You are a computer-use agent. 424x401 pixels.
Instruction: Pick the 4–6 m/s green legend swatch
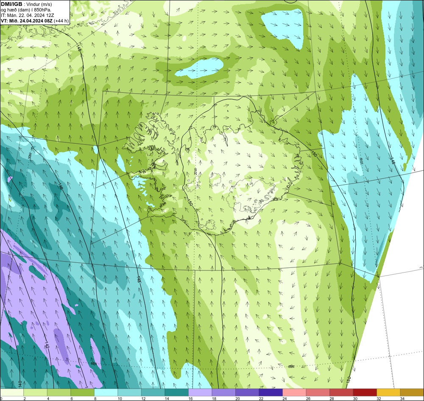click(x=59, y=393)
